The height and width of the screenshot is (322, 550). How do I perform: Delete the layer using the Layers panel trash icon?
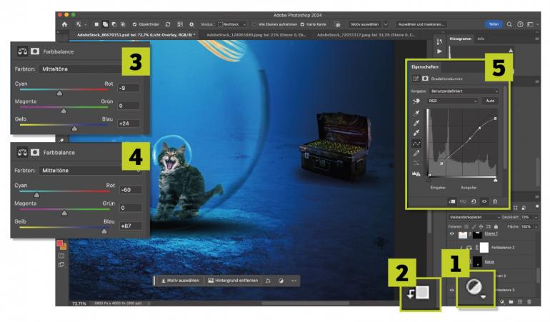[x=529, y=302]
